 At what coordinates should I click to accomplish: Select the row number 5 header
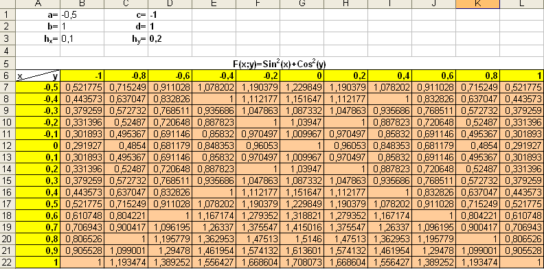pos(8,64)
